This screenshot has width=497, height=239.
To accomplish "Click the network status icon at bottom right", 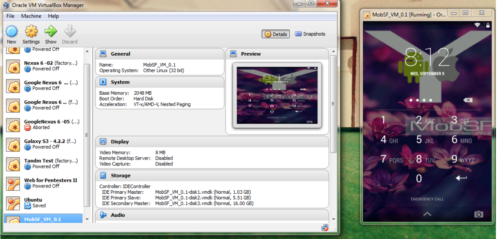I will [x=325, y=228].
